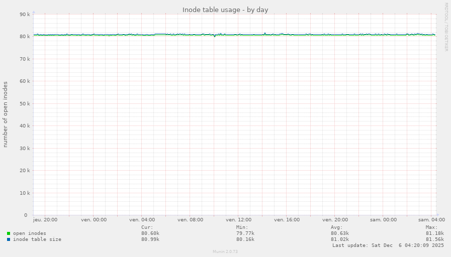This screenshot has width=451, height=257.
Task: Click the 'Munin 2.0.73' footer text
Action: coord(225,251)
